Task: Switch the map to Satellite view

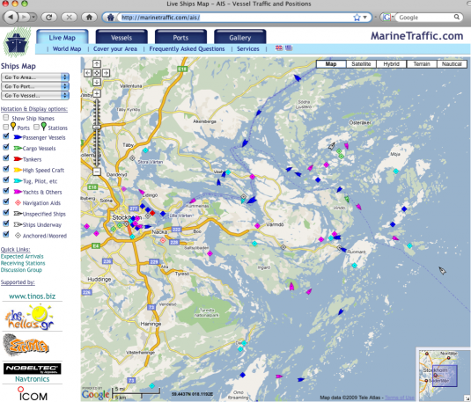Action: click(x=361, y=64)
